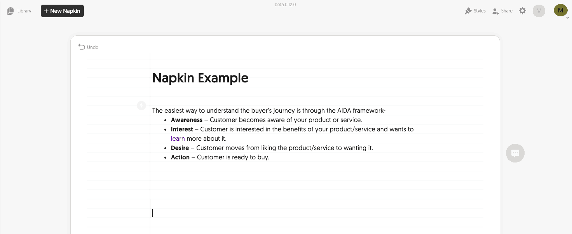The height and width of the screenshot is (234, 572).
Task: Click the bold word Desire
Action: click(180, 148)
